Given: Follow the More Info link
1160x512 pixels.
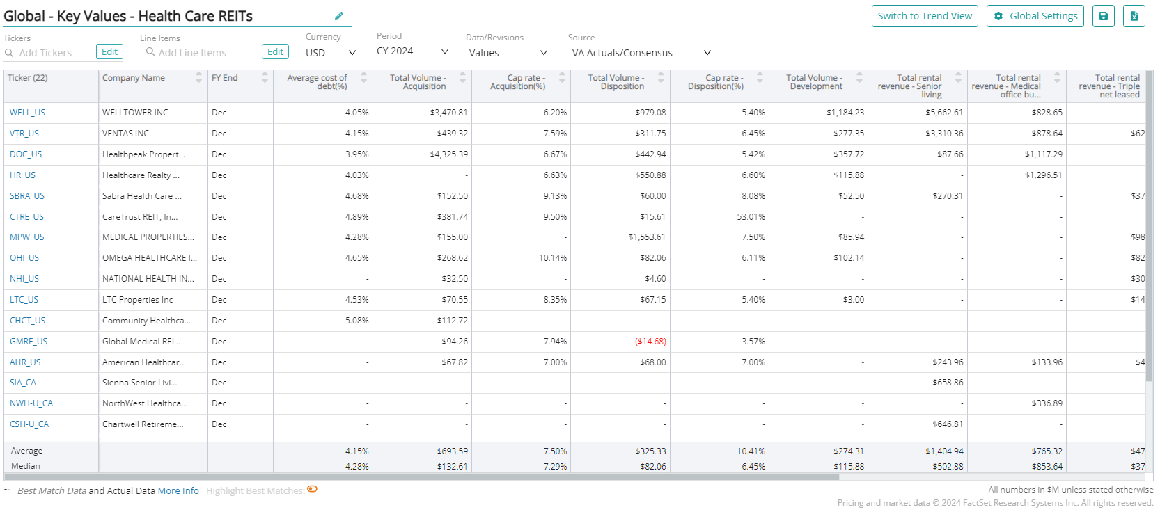Looking at the screenshot, I should point(178,491).
